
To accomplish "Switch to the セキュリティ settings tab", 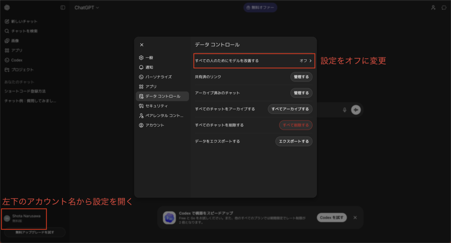I will 156,106.
